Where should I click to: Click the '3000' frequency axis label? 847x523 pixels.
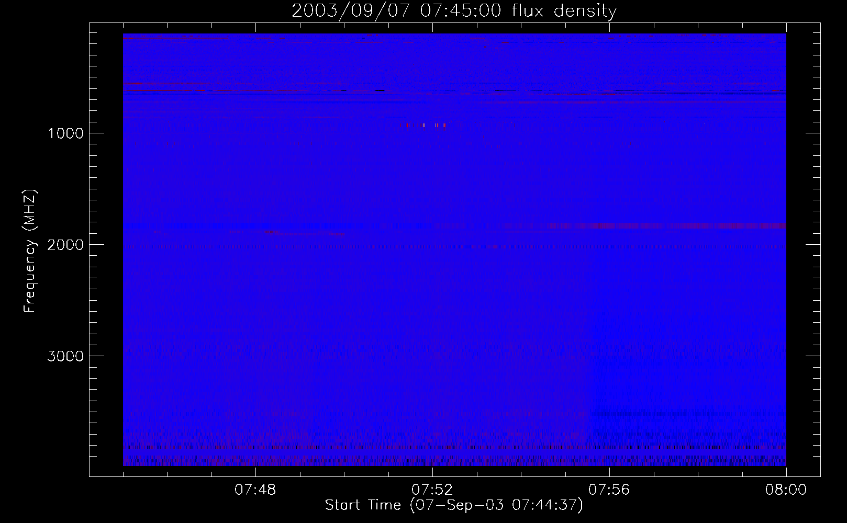click(65, 356)
